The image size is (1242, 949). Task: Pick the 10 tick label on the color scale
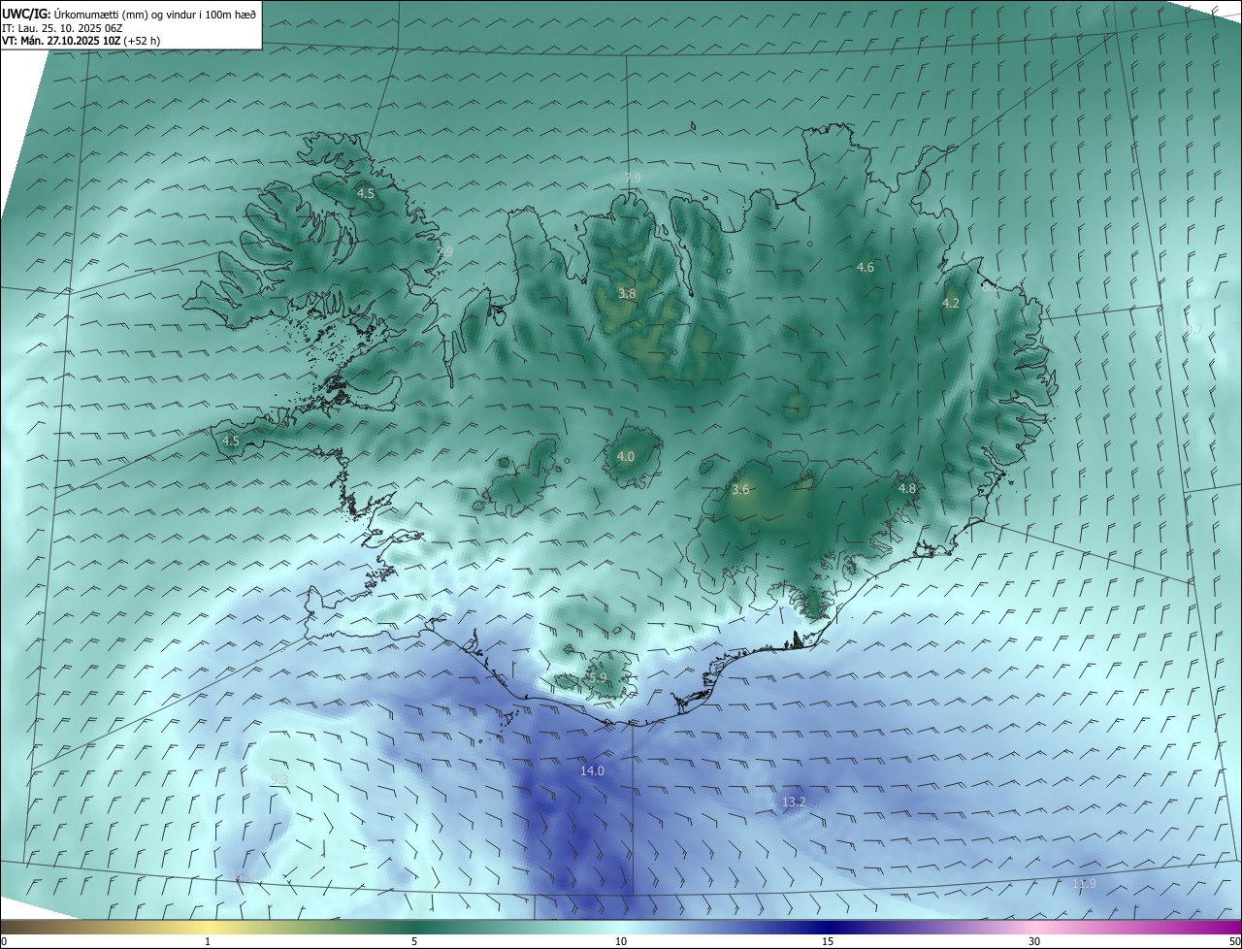tap(621, 941)
